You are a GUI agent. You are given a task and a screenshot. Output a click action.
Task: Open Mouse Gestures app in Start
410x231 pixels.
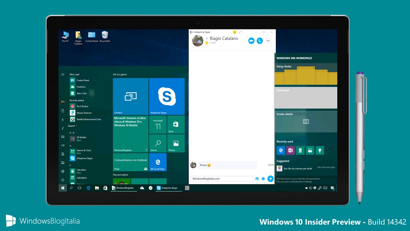[81, 113]
